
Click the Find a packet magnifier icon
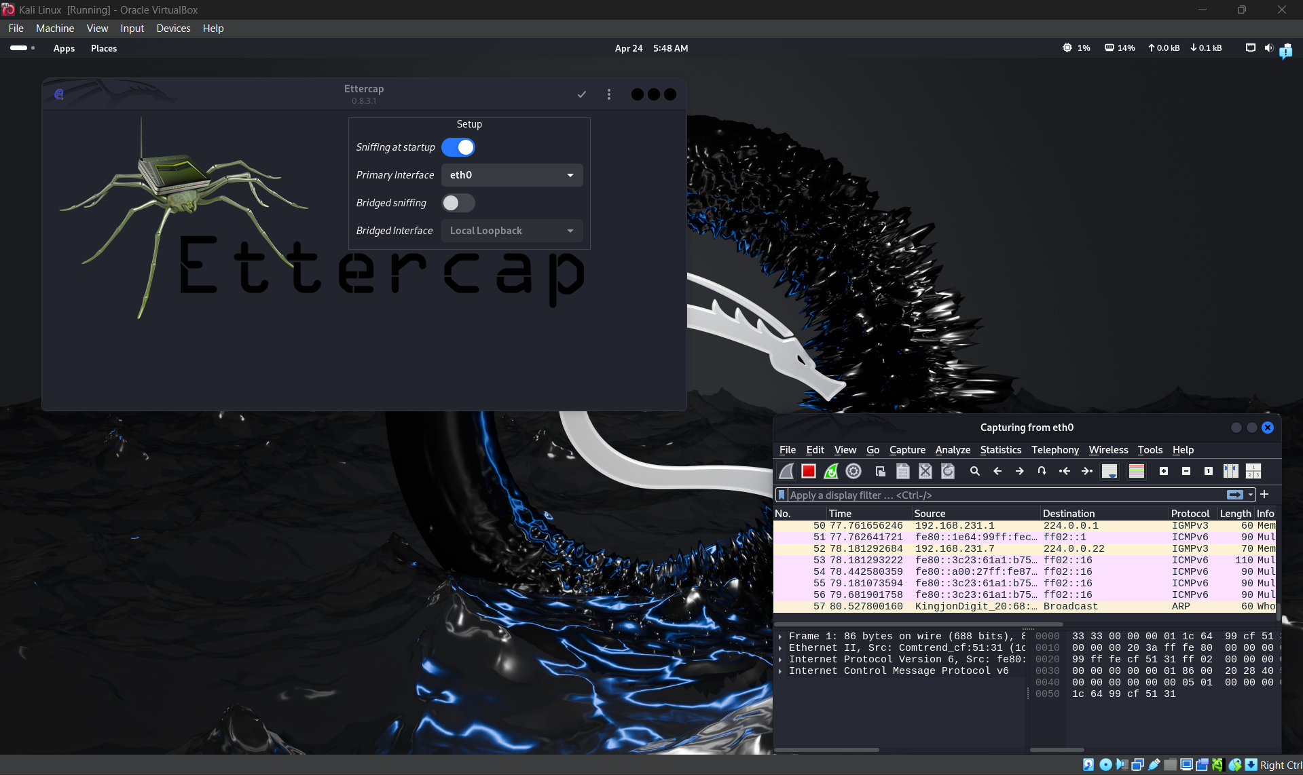[x=975, y=471]
